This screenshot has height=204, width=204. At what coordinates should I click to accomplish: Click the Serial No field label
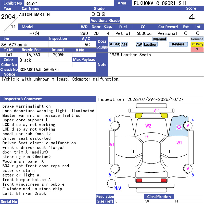click(x=9, y=201)
